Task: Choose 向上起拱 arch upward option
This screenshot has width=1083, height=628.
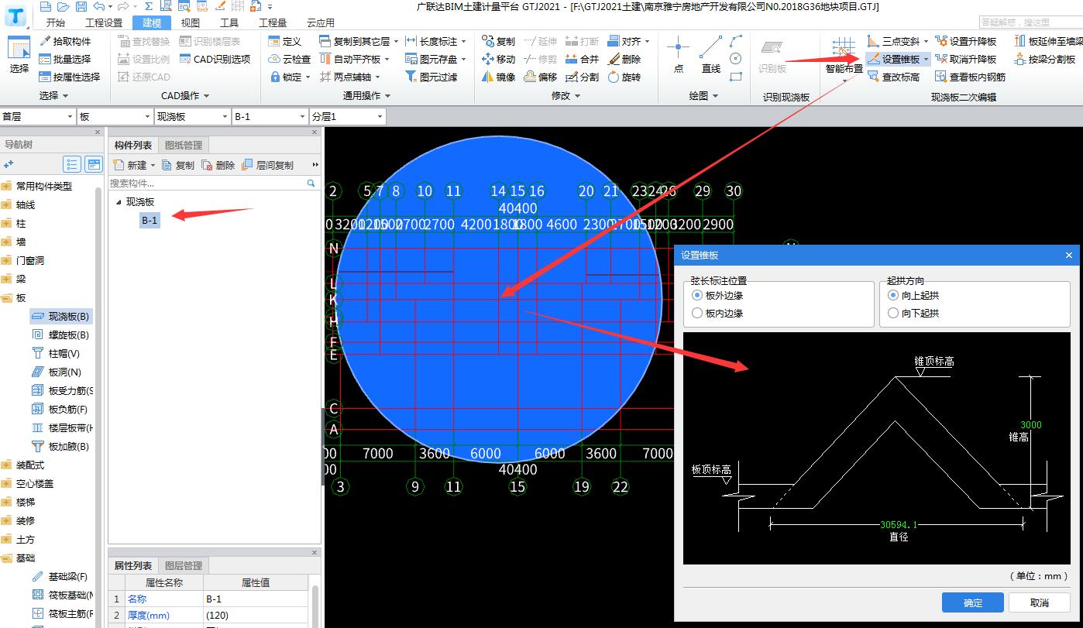Action: pos(913,295)
